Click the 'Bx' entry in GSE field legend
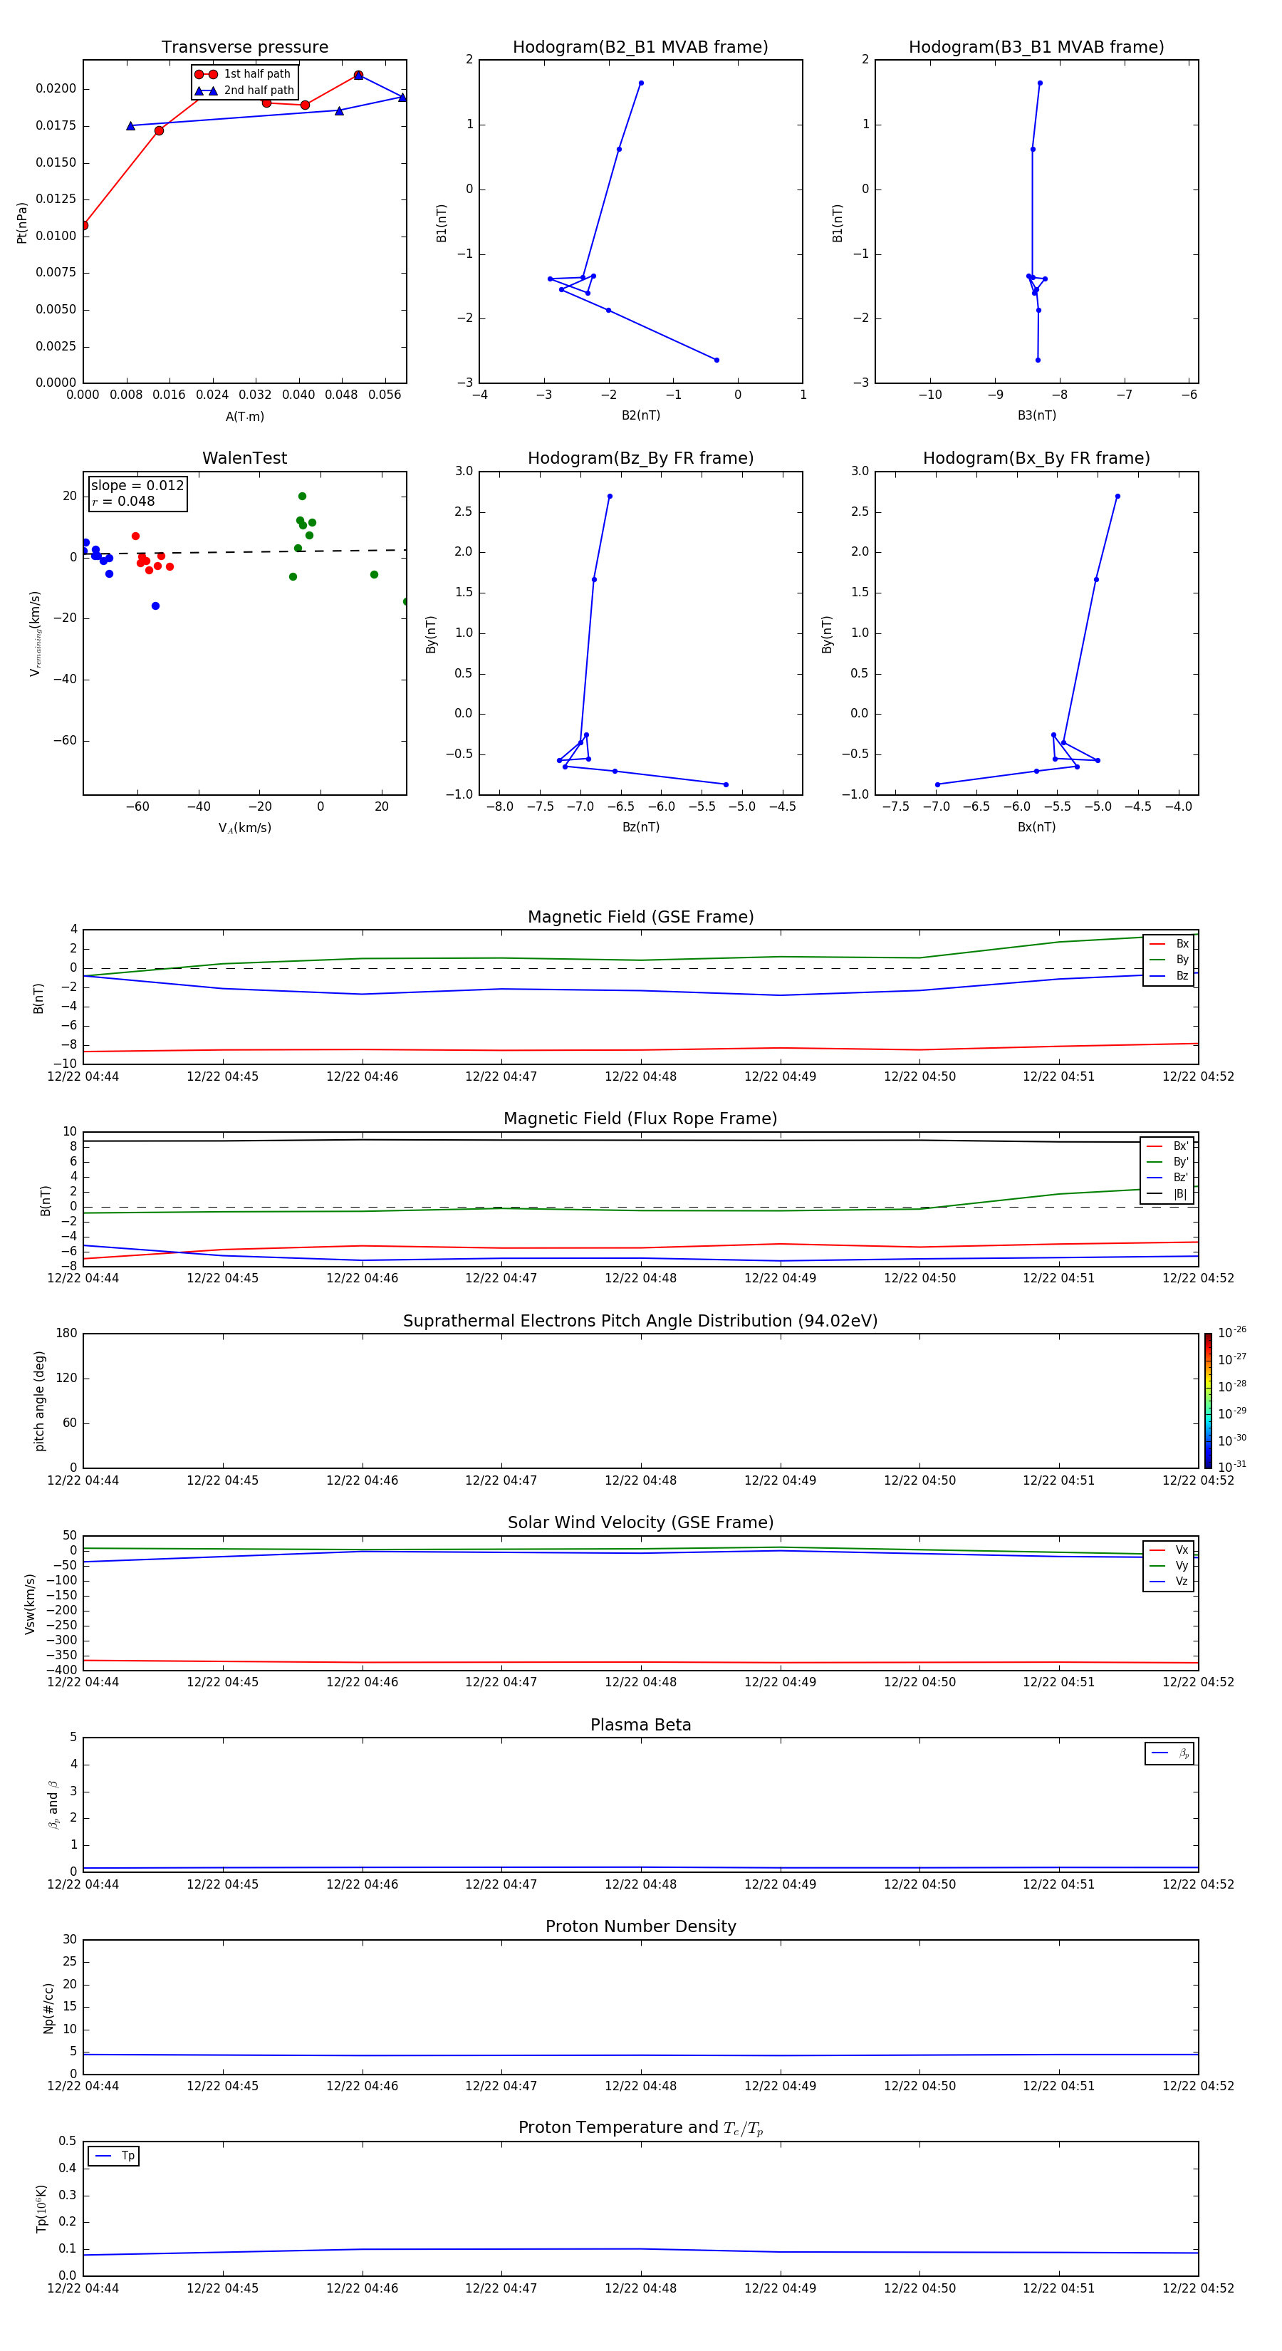 1169,944
